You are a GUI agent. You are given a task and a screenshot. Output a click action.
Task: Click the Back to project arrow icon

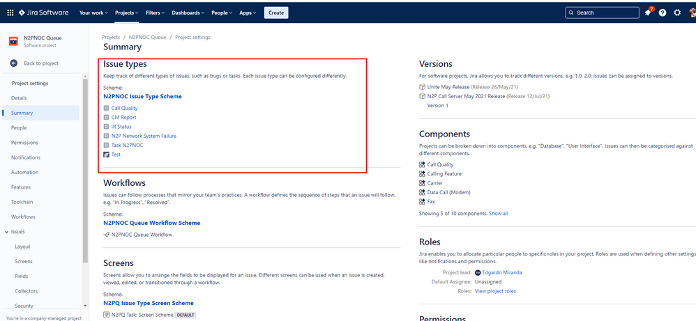(x=14, y=63)
